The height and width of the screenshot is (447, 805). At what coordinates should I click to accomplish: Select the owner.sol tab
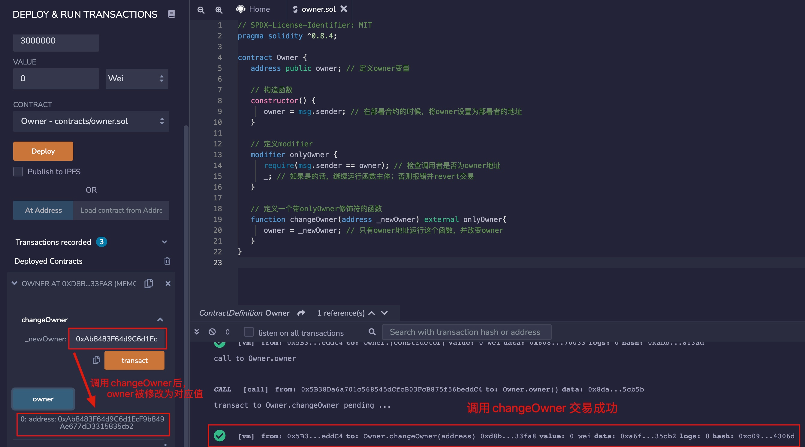pos(318,9)
